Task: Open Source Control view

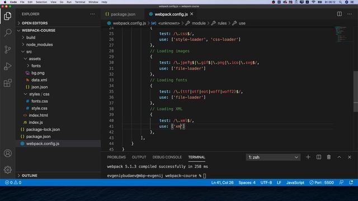Action: click(x=7, y=50)
